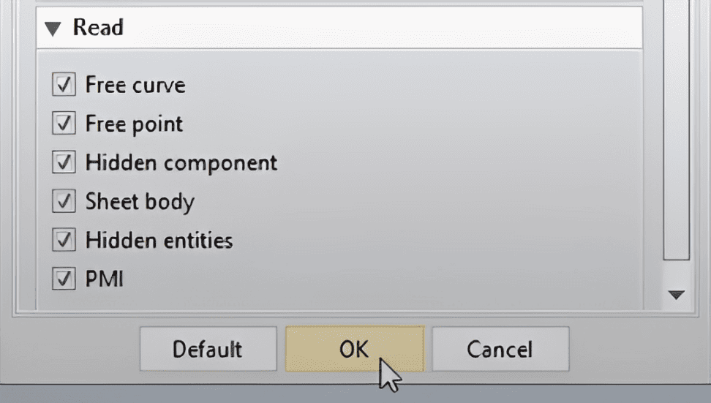Image resolution: width=711 pixels, height=403 pixels.
Task: Click the vertical scrollbar thumb
Action: coord(676,132)
